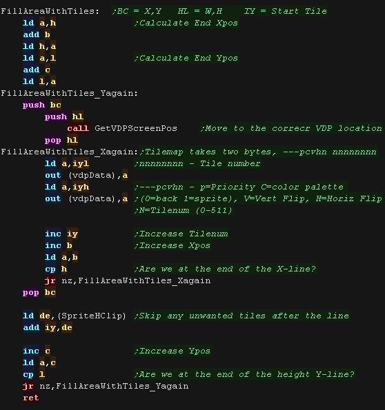Click the 'pop bc' instruction
The height and width of the screenshot is (410, 385).
39,292
